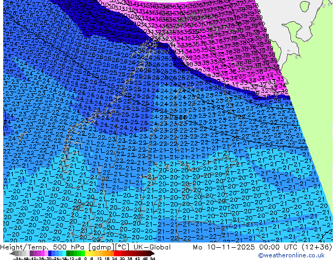Click the '(12+36)' forecast offset text
Viewport: 336px width, 260px height.
pos(317,247)
